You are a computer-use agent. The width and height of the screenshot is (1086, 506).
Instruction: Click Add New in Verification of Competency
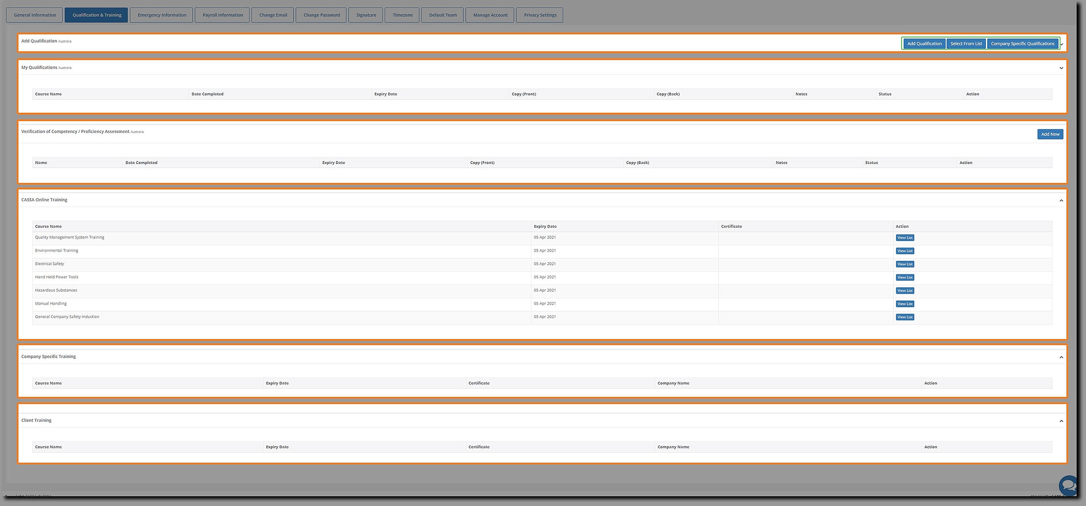(x=1050, y=134)
